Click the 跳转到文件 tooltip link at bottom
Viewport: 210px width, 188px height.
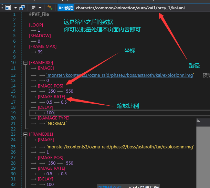pos(109,186)
